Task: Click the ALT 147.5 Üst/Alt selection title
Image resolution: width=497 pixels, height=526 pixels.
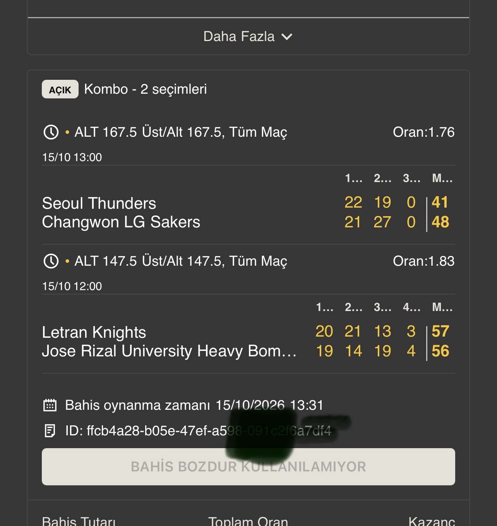Action: click(x=181, y=261)
